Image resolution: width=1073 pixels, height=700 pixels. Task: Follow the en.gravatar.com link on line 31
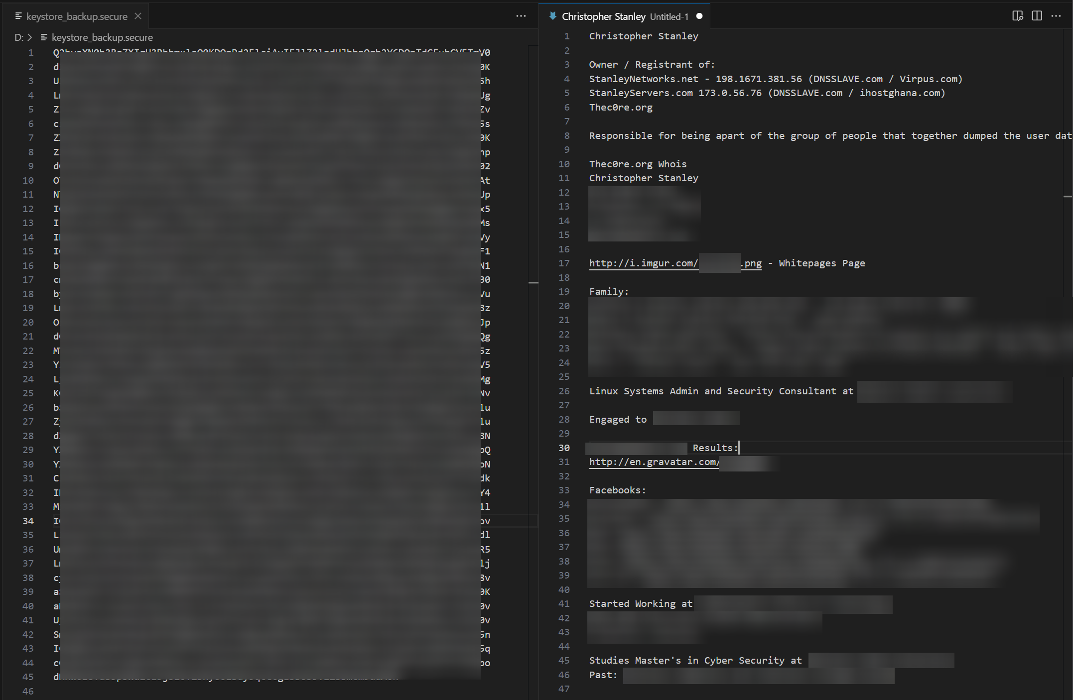(x=654, y=462)
